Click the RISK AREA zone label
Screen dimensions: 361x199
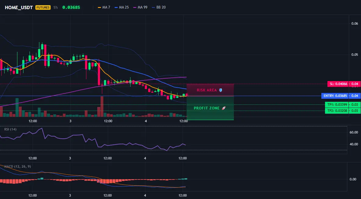(207, 90)
